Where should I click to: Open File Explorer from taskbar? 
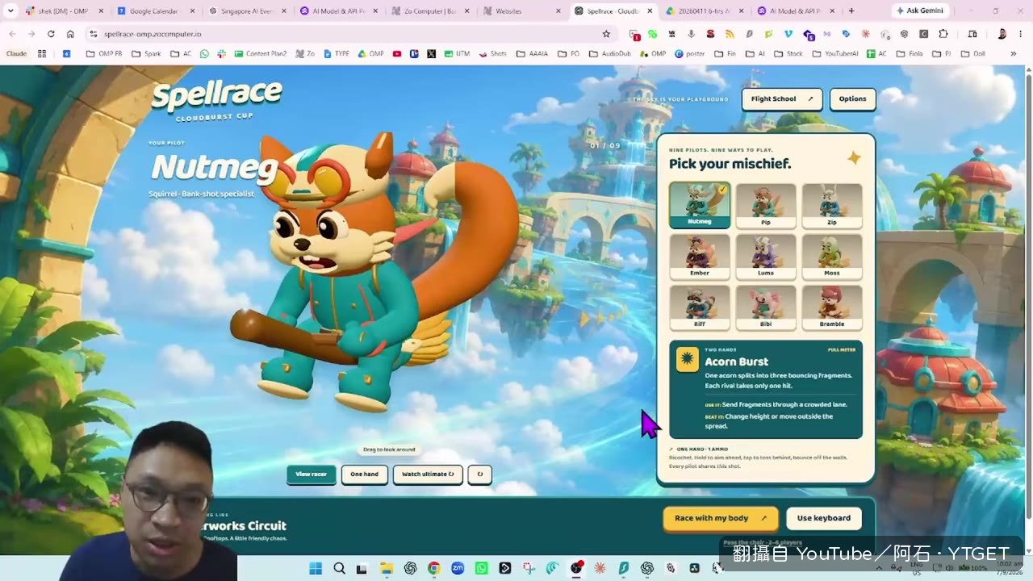pos(387,568)
